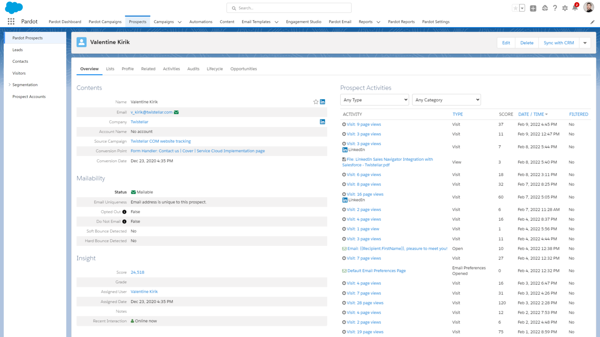Open the edit pencil icon below the avatar
600x337 pixels.
592,22
